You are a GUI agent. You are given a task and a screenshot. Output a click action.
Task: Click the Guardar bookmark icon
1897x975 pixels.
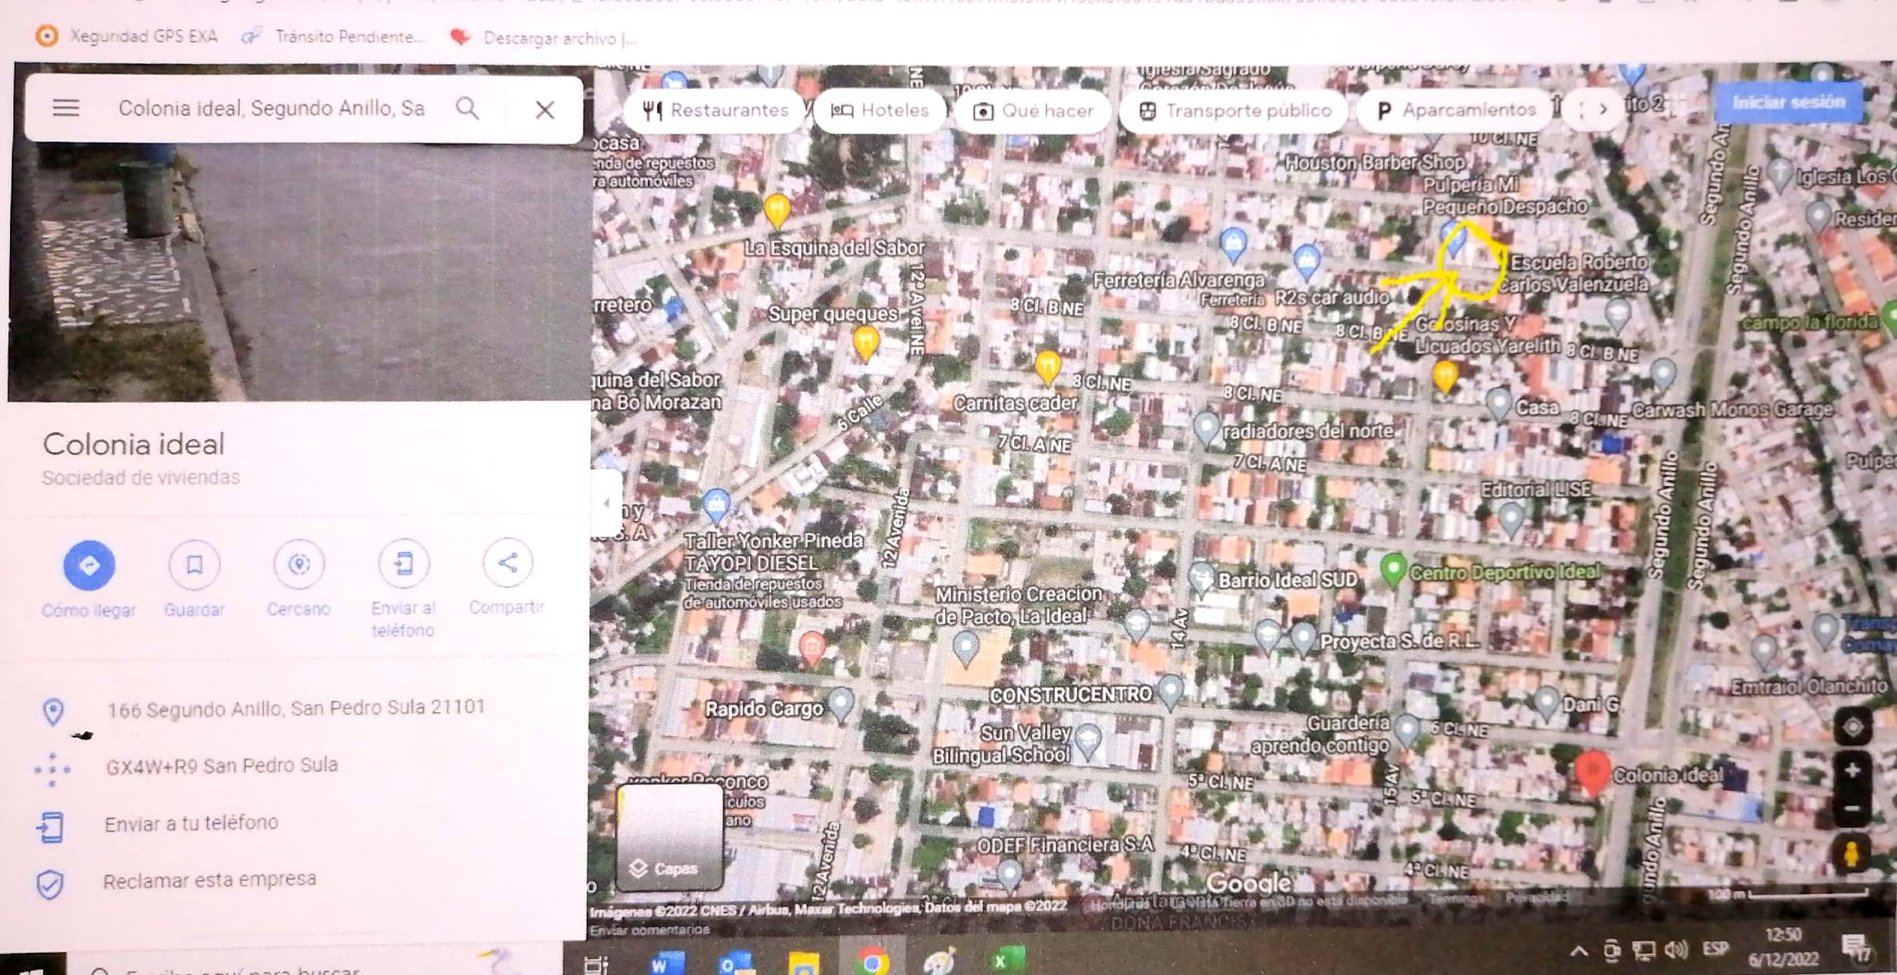pyautogui.click(x=194, y=565)
